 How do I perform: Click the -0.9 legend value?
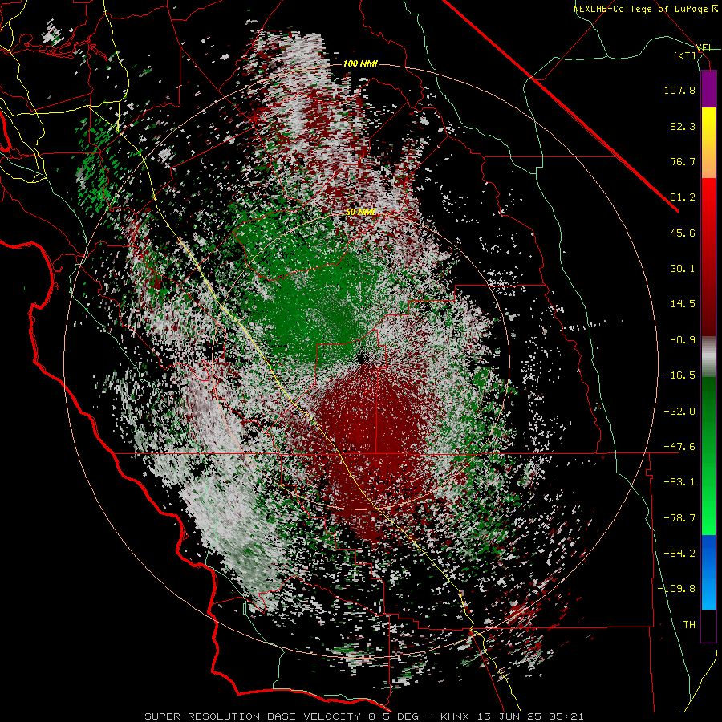(683, 340)
